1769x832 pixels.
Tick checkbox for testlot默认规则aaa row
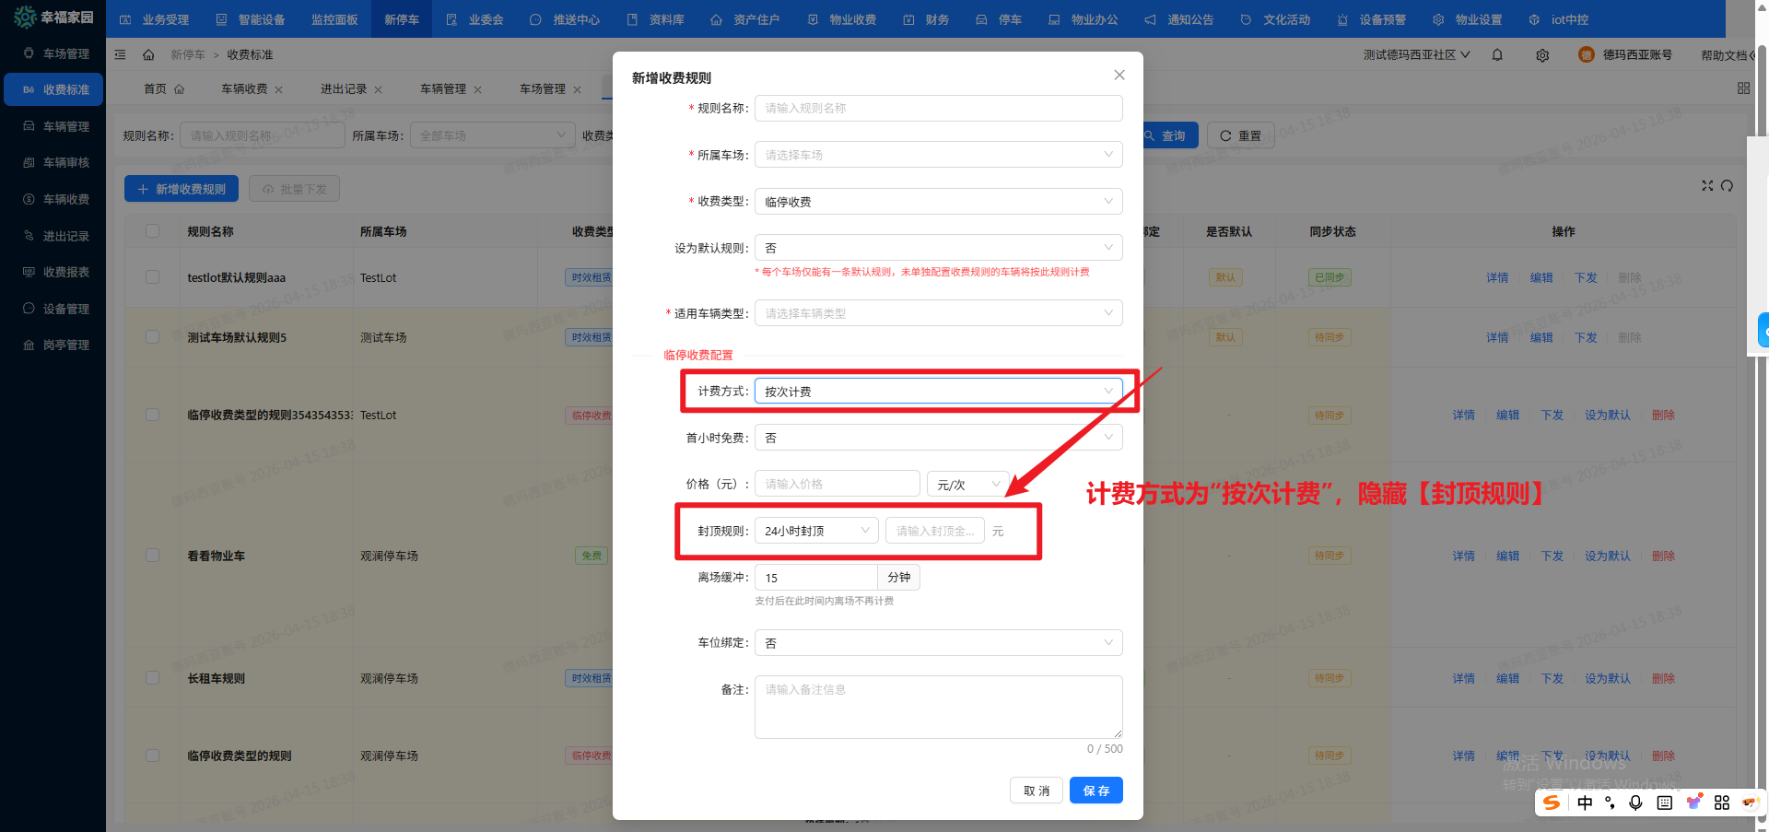pyautogui.click(x=153, y=277)
